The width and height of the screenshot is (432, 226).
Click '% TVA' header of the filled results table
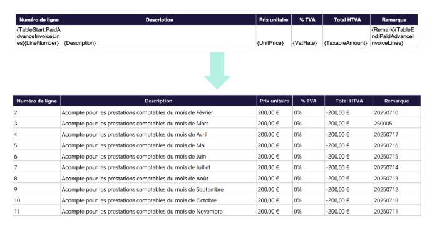click(x=309, y=101)
